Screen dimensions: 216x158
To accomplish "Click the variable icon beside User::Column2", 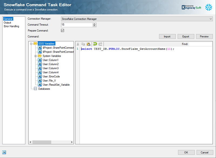I will [x=40, y=64].
